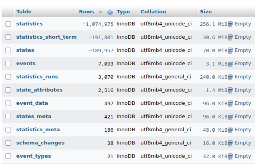Click the Empty icon beside events table
This screenshot has width=255, height=164.
pos(231,64)
